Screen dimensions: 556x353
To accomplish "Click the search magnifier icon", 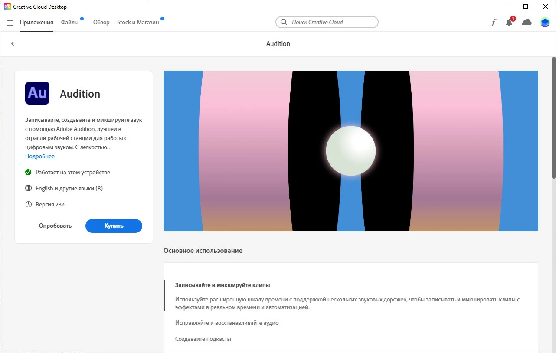I will coord(284,22).
